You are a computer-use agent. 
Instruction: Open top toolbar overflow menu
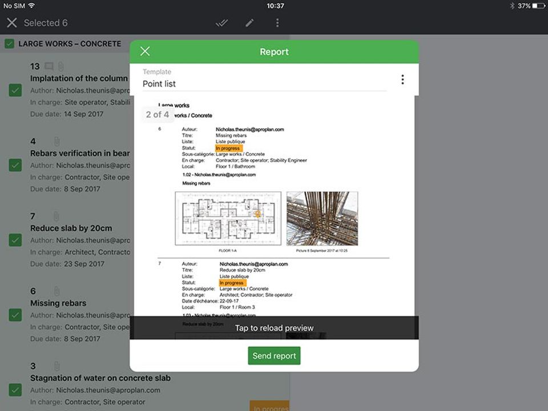(x=277, y=23)
